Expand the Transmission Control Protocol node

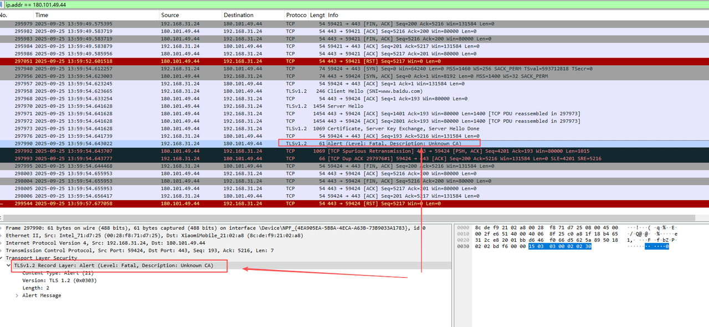pyautogui.click(x=3, y=251)
